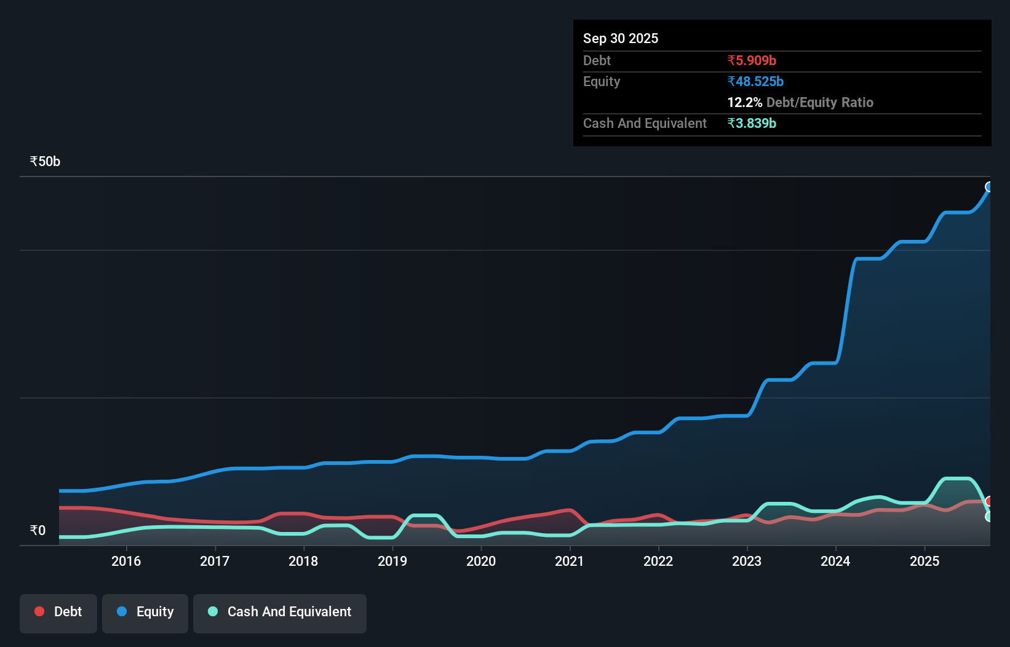This screenshot has height=647, width=1010.
Task: Toggle visibility of the Equity series
Action: click(x=145, y=613)
